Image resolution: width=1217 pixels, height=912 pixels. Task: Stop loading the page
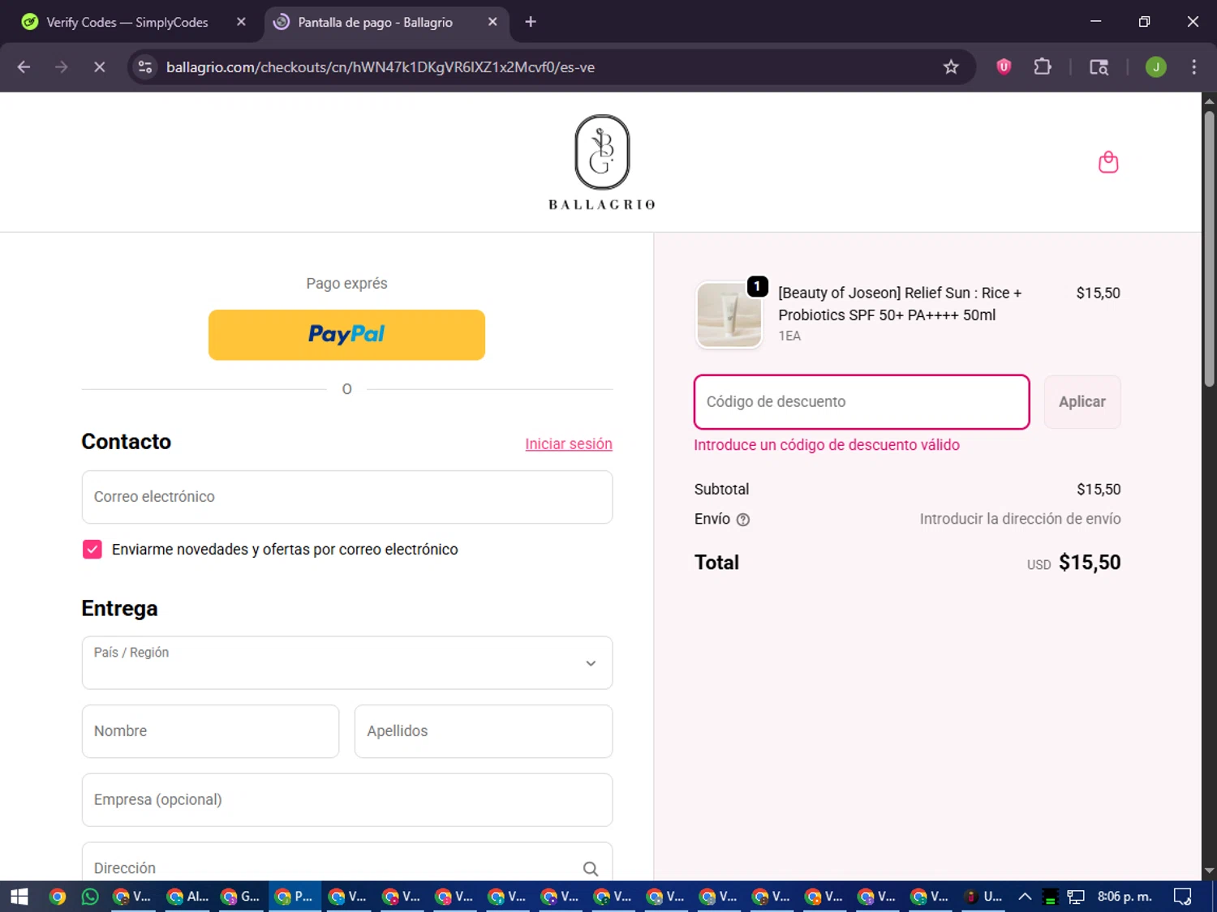point(100,67)
